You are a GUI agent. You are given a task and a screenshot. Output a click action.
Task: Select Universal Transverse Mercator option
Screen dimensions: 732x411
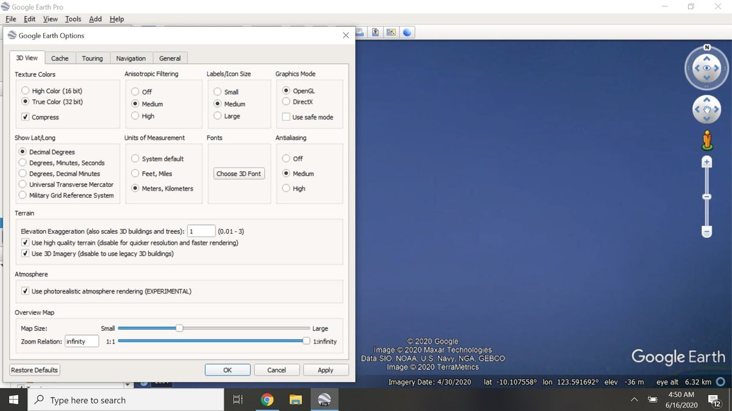66,184
